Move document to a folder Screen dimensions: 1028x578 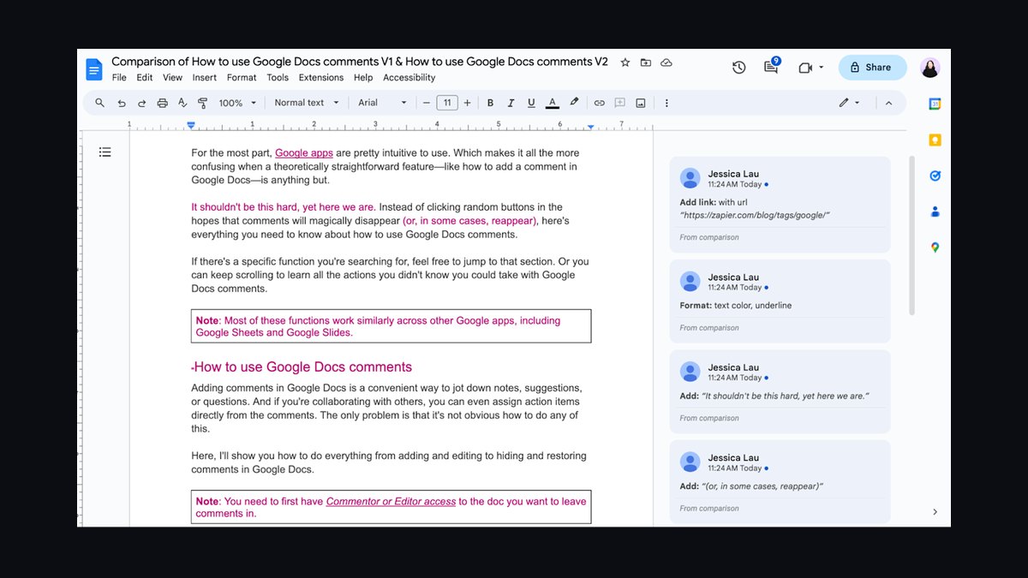pos(646,63)
